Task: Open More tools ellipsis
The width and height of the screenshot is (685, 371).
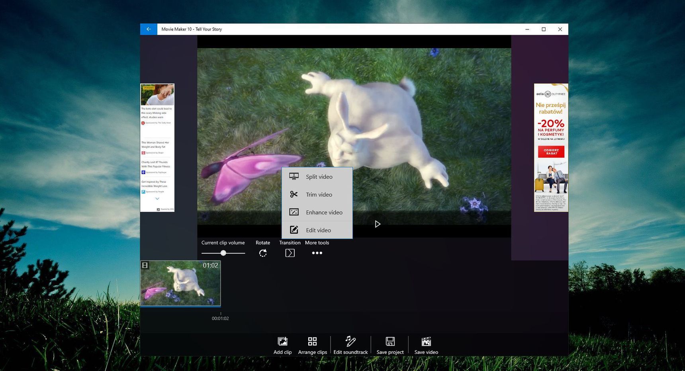Action: click(317, 253)
